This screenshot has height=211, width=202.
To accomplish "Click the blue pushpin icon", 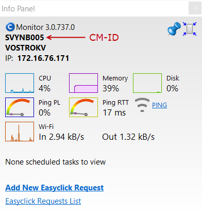I will [174, 29].
